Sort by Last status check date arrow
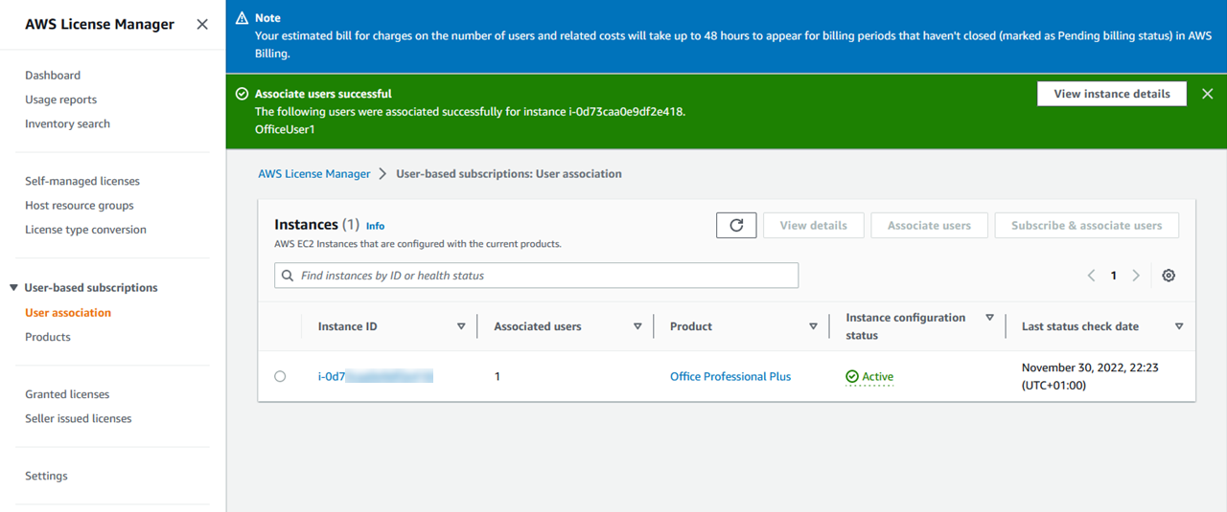The image size is (1227, 512). (x=1179, y=326)
